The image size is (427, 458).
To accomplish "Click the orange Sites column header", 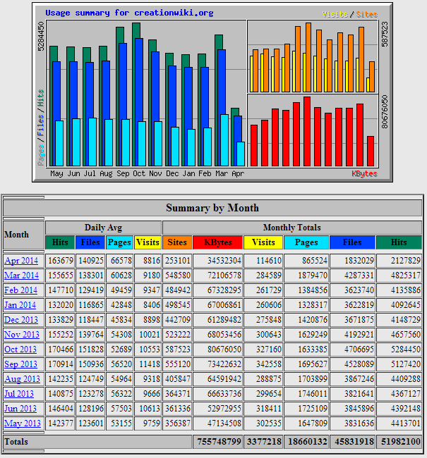I will pyautogui.click(x=176, y=242).
